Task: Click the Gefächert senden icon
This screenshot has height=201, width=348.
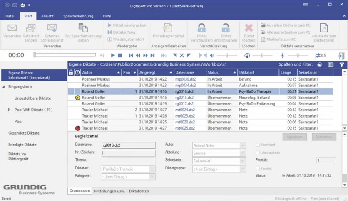Action: 31,28
